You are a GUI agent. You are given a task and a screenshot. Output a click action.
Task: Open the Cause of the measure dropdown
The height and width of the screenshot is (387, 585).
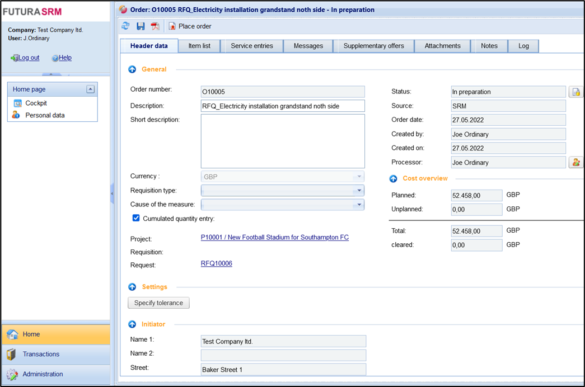pyautogui.click(x=359, y=205)
